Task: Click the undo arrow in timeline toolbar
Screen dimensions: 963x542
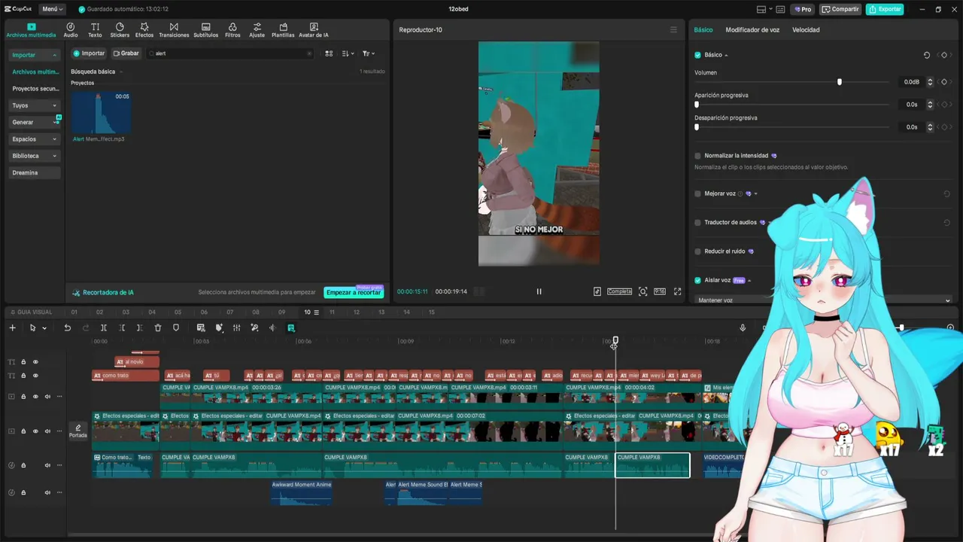Action: point(67,327)
